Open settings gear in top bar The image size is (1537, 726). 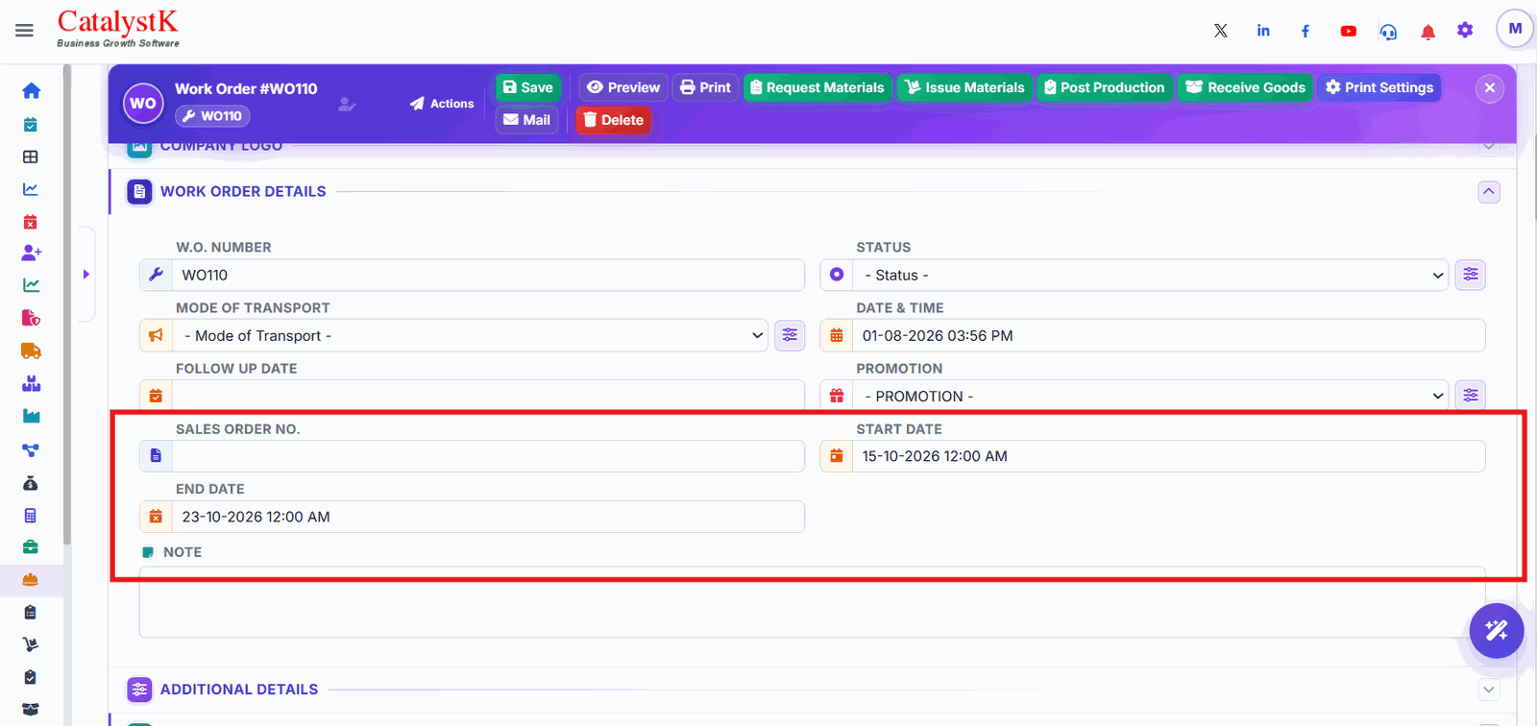tap(1465, 30)
